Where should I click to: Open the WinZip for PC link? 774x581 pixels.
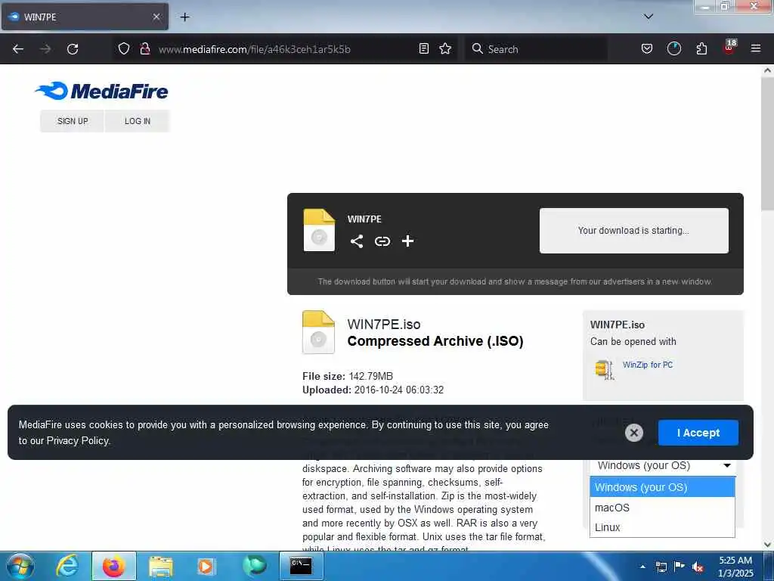[647, 365]
